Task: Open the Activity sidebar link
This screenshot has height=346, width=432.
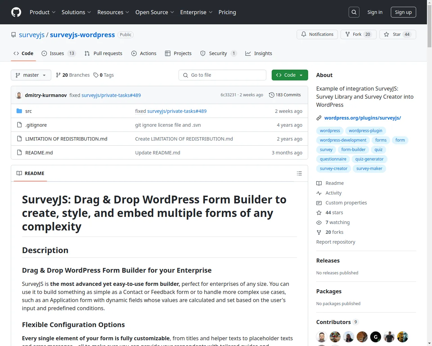Action: (329, 193)
